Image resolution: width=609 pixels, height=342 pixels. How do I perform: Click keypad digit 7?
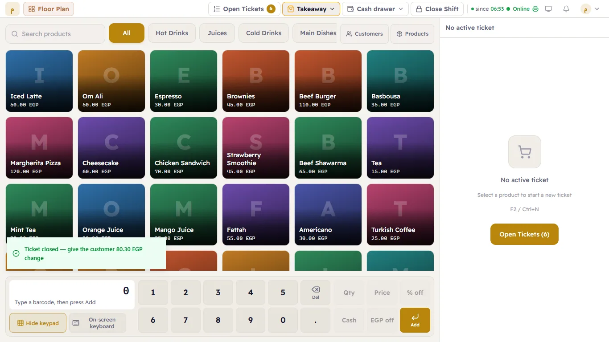185,320
